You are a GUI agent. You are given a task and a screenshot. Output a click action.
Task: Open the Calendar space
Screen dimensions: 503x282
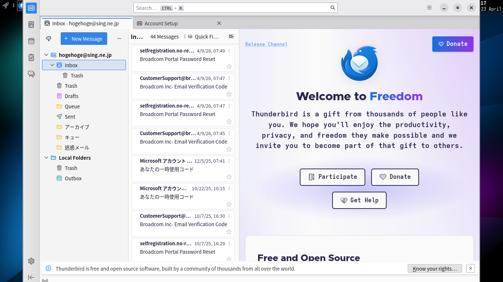point(31,41)
